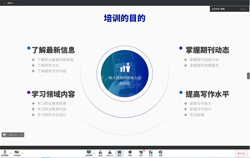Click the heading 学习领域内容
The height and width of the screenshot is (158, 250).
(x=53, y=94)
